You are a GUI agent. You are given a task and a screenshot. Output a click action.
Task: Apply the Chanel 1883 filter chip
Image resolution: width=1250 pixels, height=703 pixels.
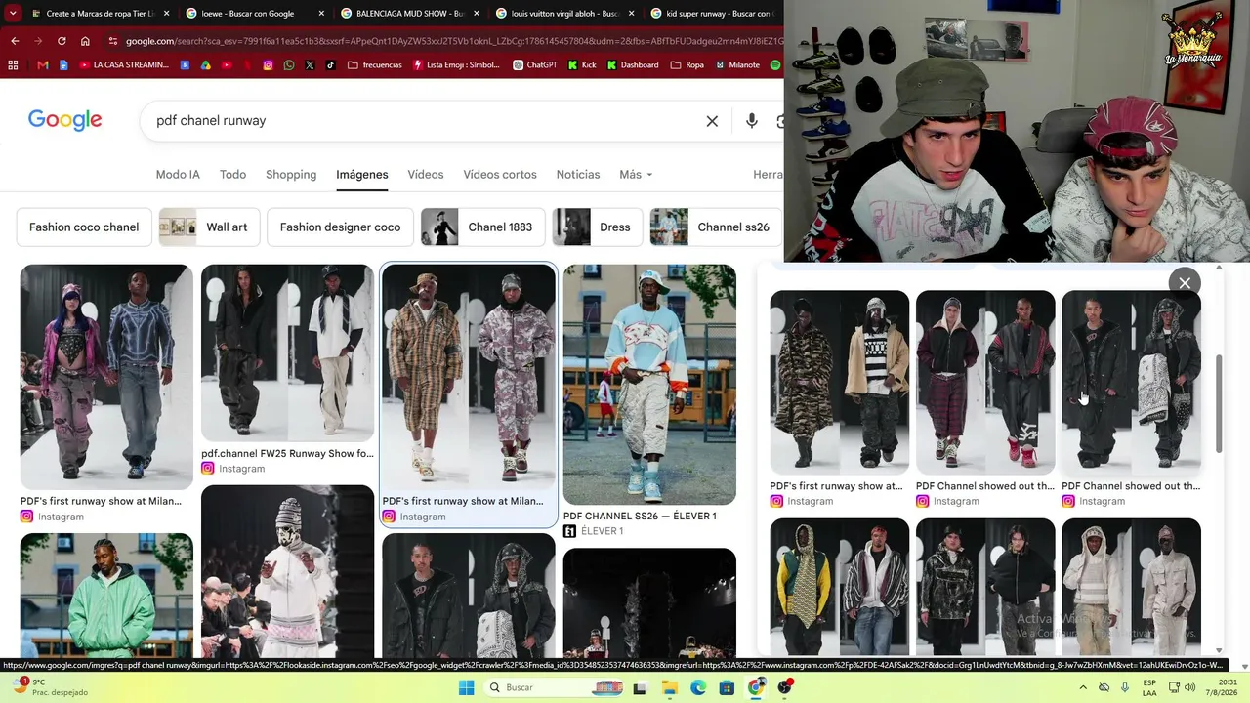coord(482,227)
